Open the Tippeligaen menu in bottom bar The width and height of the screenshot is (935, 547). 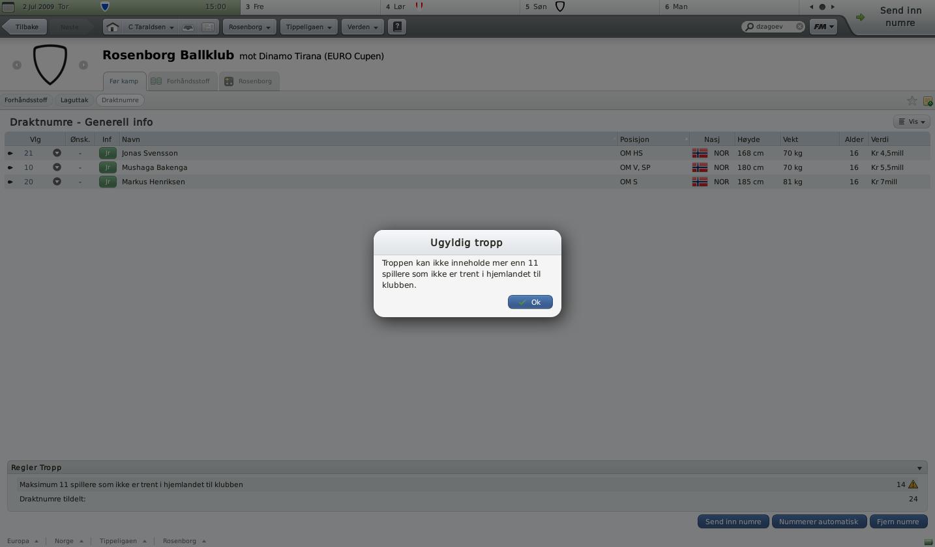[x=123, y=541]
